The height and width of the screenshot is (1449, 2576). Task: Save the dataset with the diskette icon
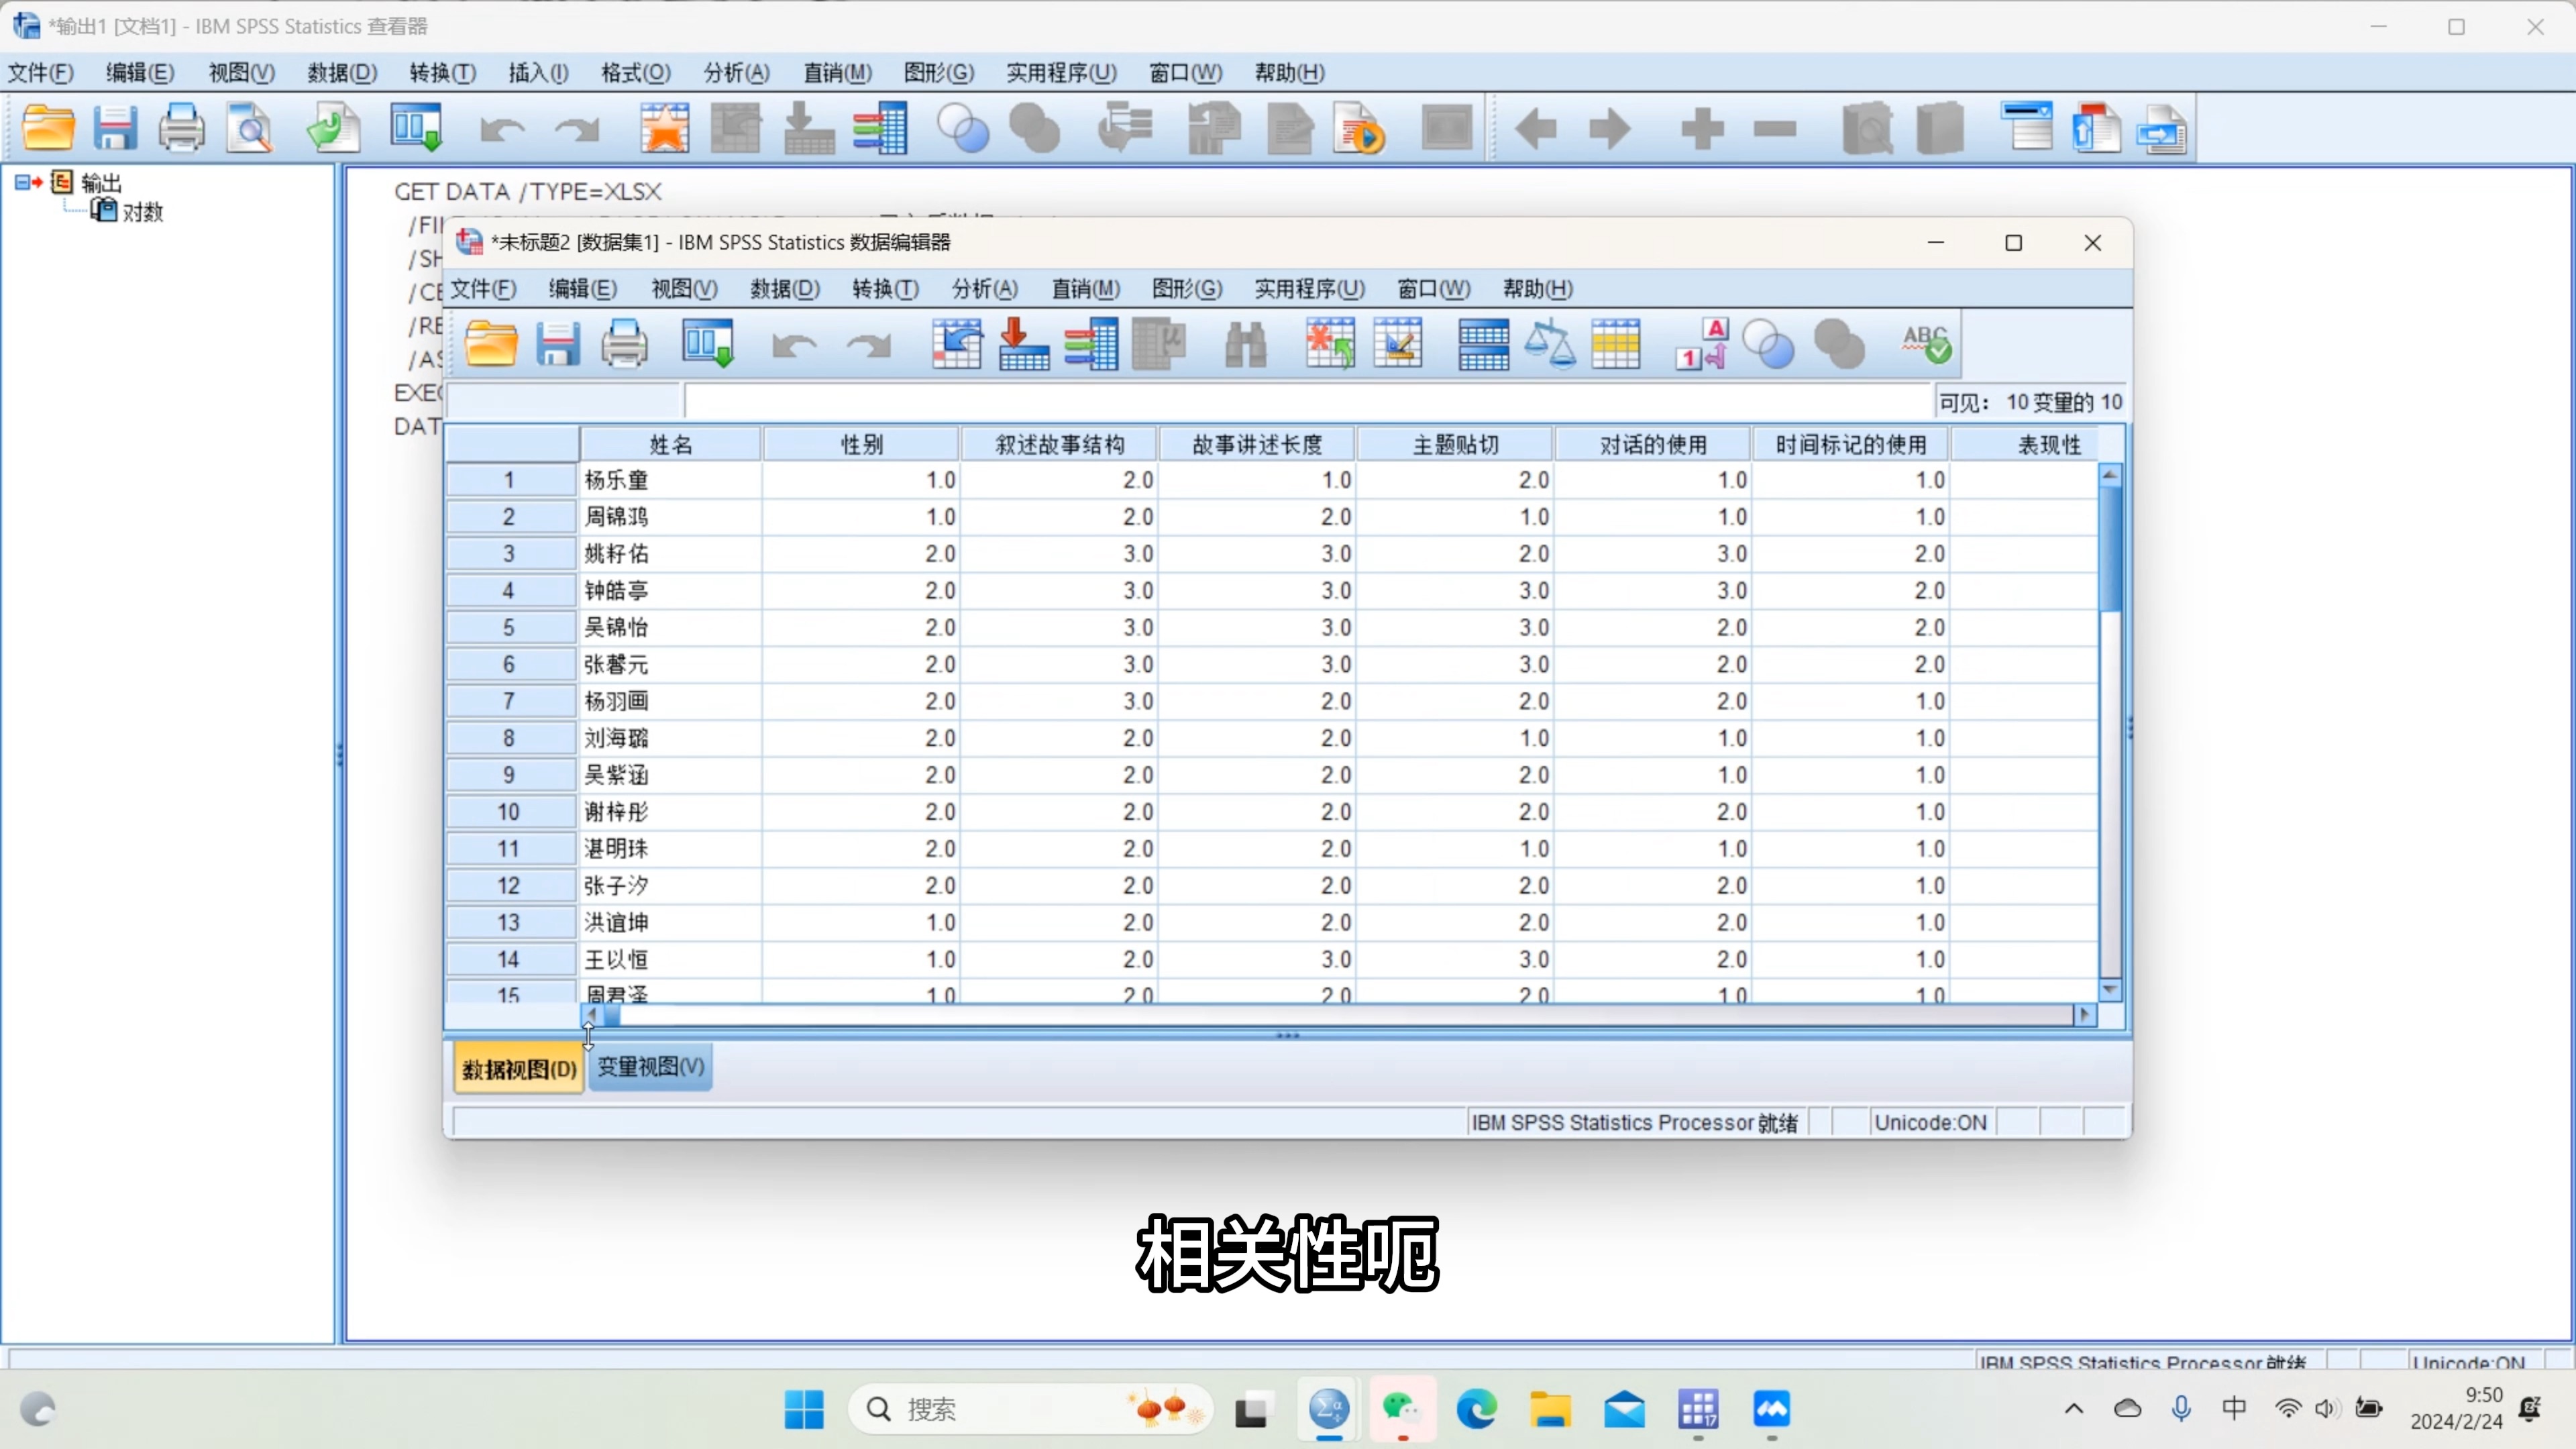pyautogui.click(x=558, y=344)
